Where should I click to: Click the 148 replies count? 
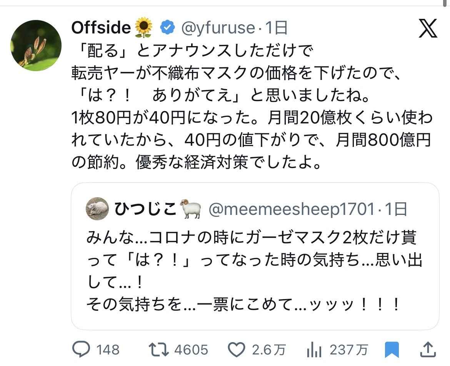pos(108,350)
